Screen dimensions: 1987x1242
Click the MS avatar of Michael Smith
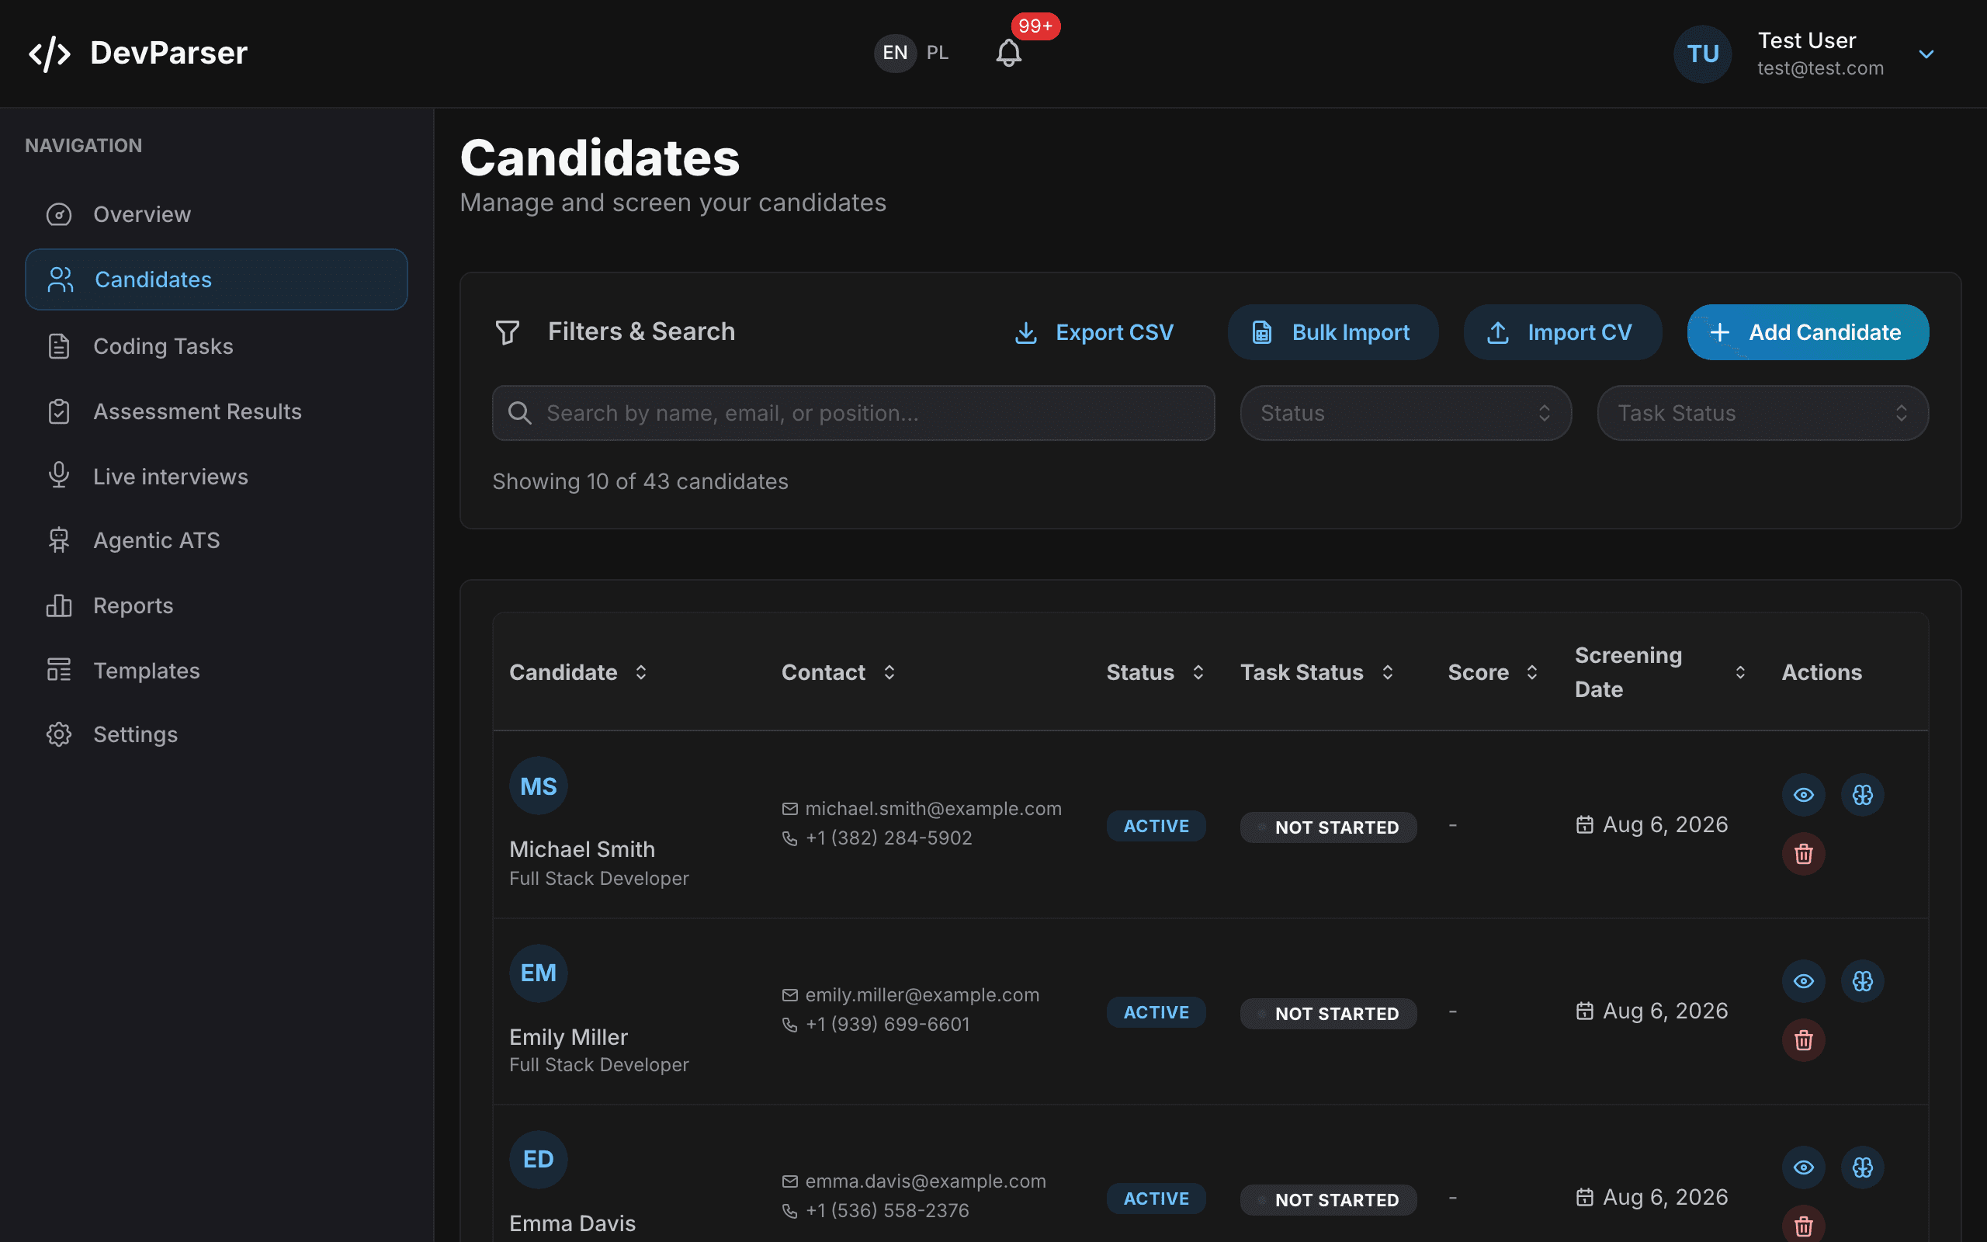539,786
